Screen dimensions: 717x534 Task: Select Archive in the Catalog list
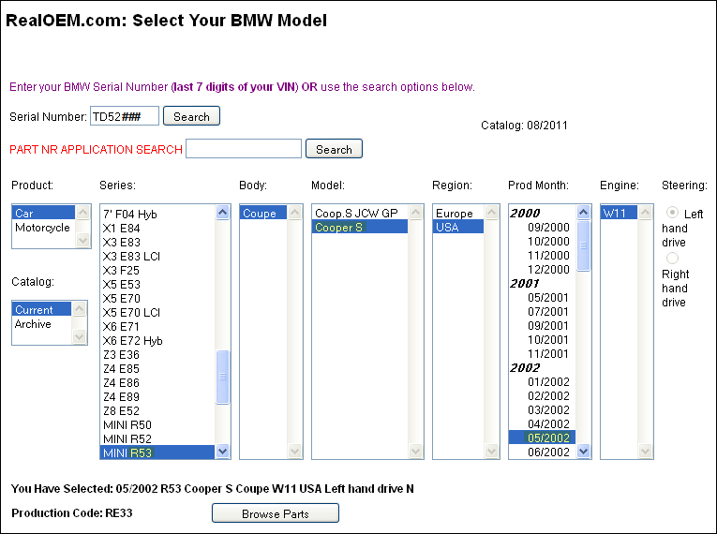(x=33, y=324)
